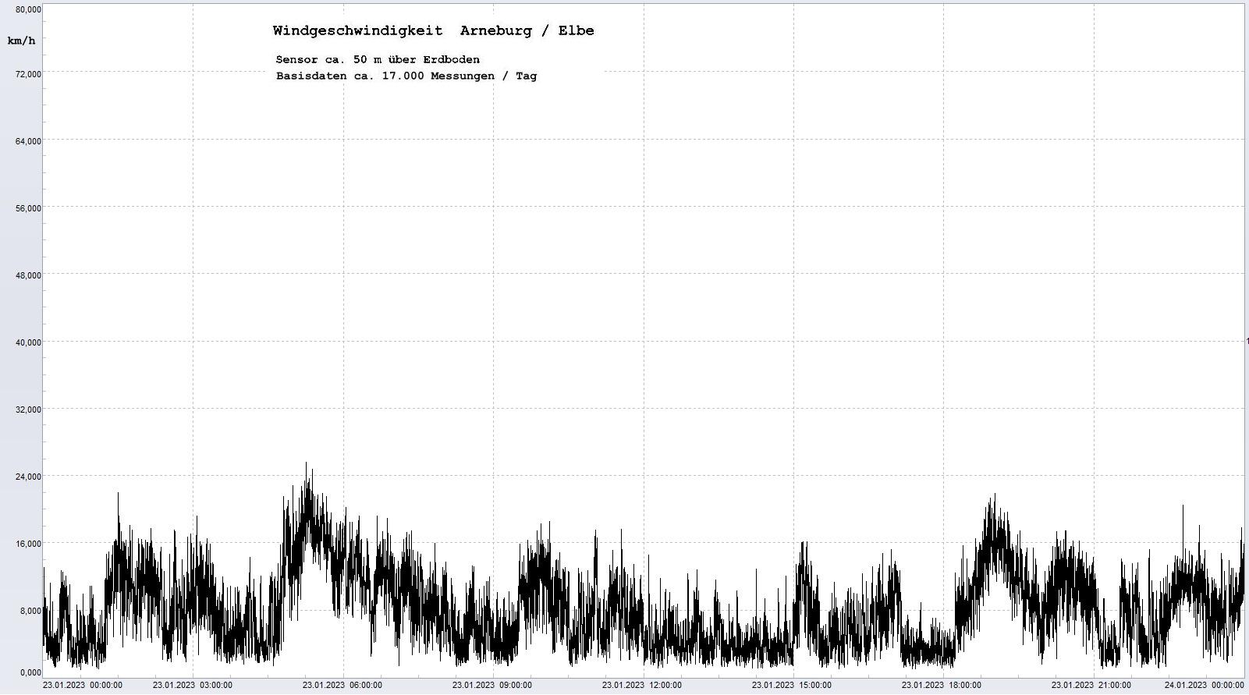Click the 24.01.2023 00:00:00 time label
This screenshot has width=1249, height=695.
[x=1204, y=686]
